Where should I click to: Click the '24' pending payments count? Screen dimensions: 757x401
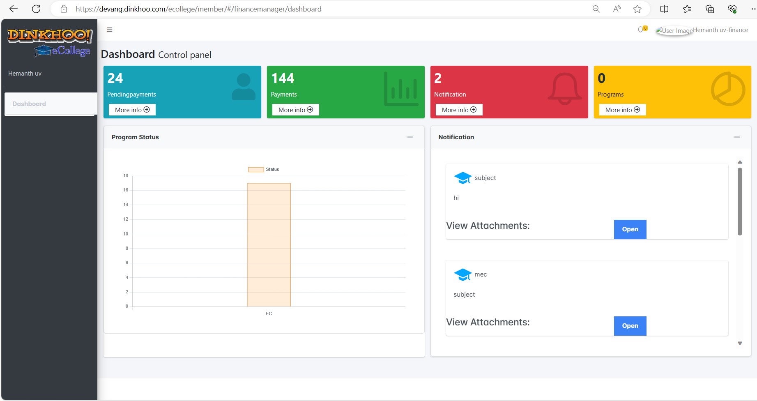[115, 78]
